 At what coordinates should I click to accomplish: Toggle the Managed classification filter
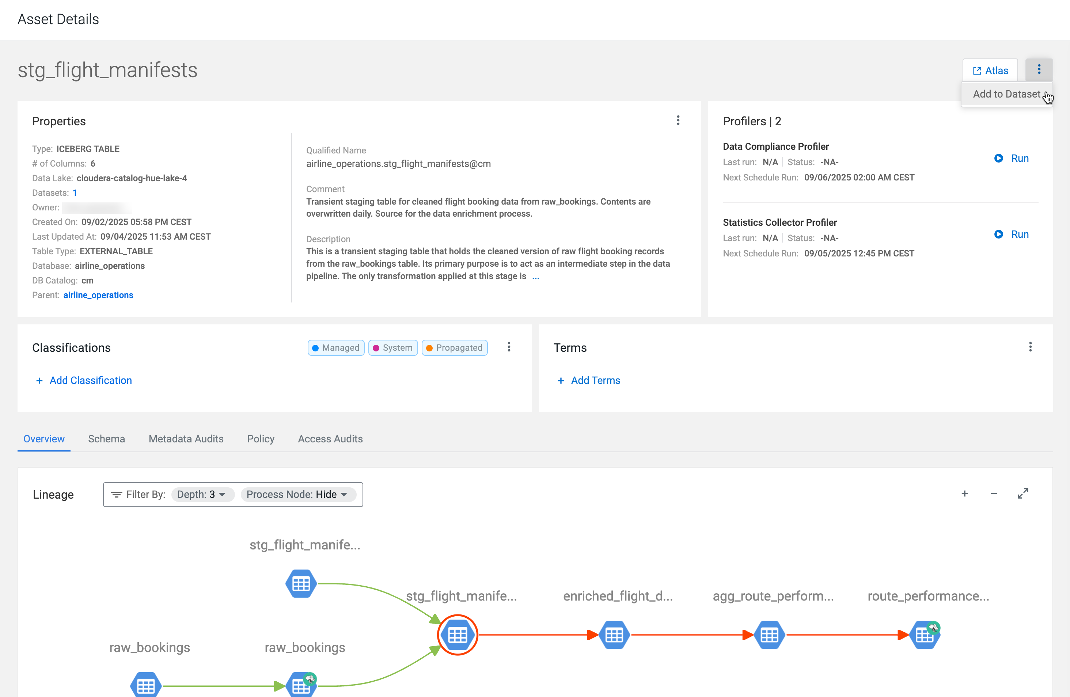click(335, 347)
